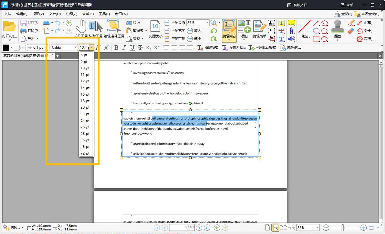This screenshot has height=234, width=385.
Task: Select the red Line drawing tool
Action: point(305,27)
